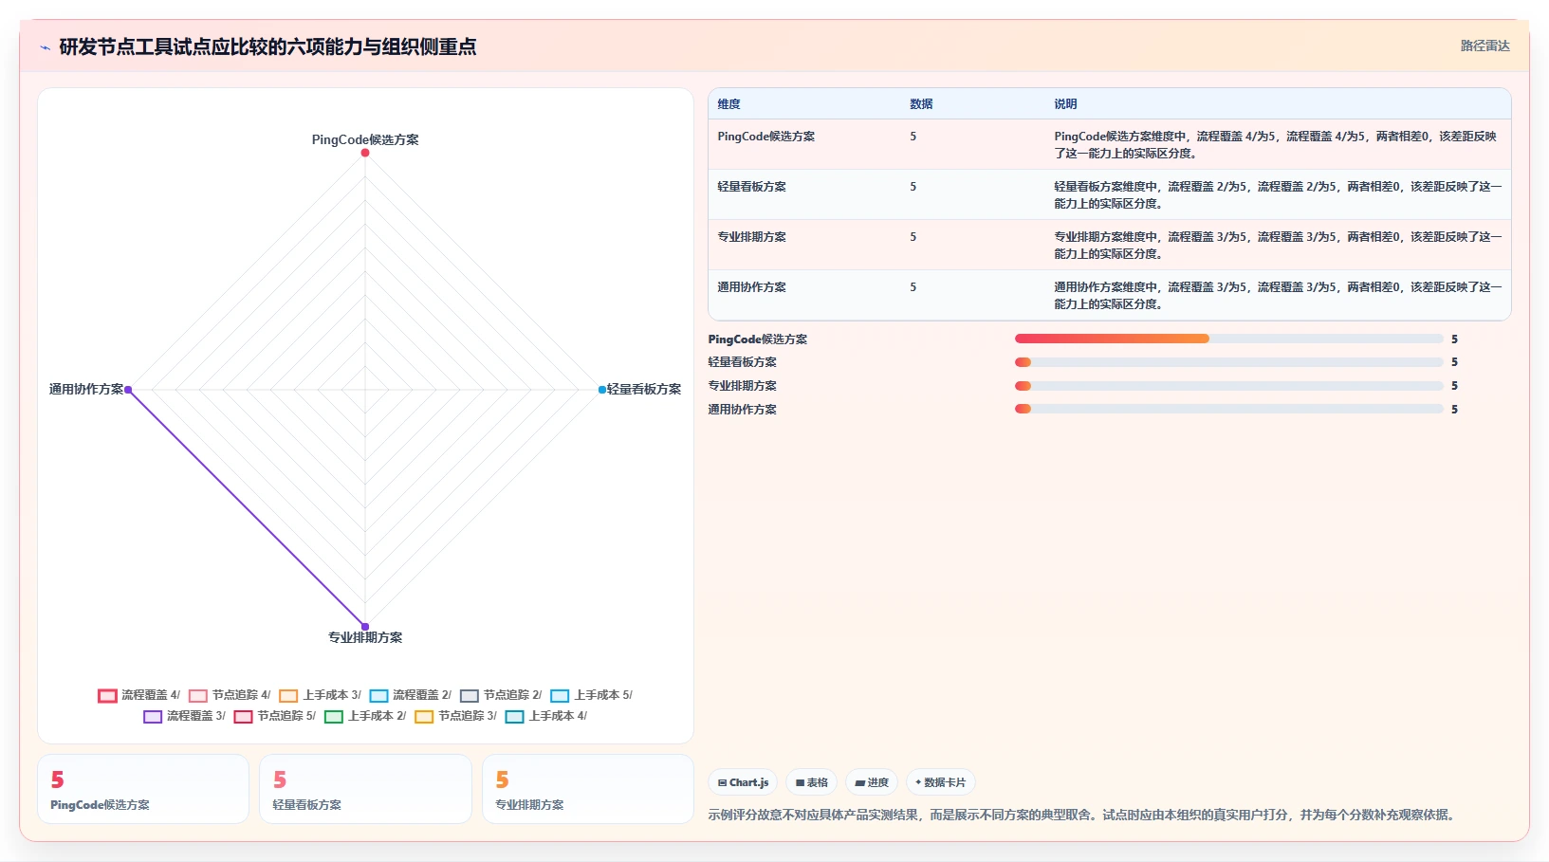This screenshot has width=1549, height=862.
Task: Click the description text in 轻量看板方案 row
Action: pyautogui.click(x=1278, y=195)
